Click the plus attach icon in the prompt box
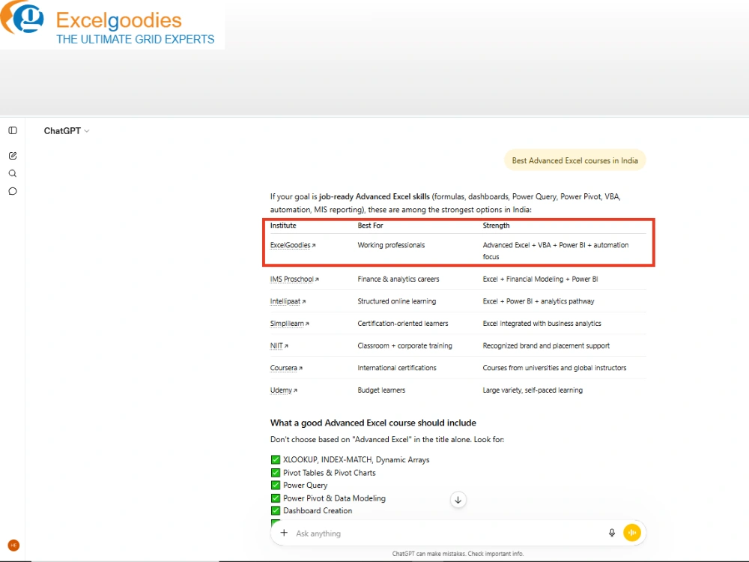The image size is (749, 562). click(284, 533)
